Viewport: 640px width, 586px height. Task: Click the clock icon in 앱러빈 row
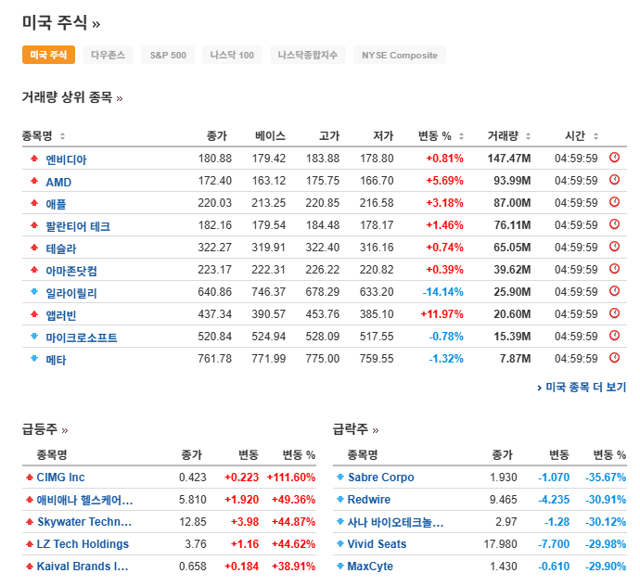pos(614,313)
